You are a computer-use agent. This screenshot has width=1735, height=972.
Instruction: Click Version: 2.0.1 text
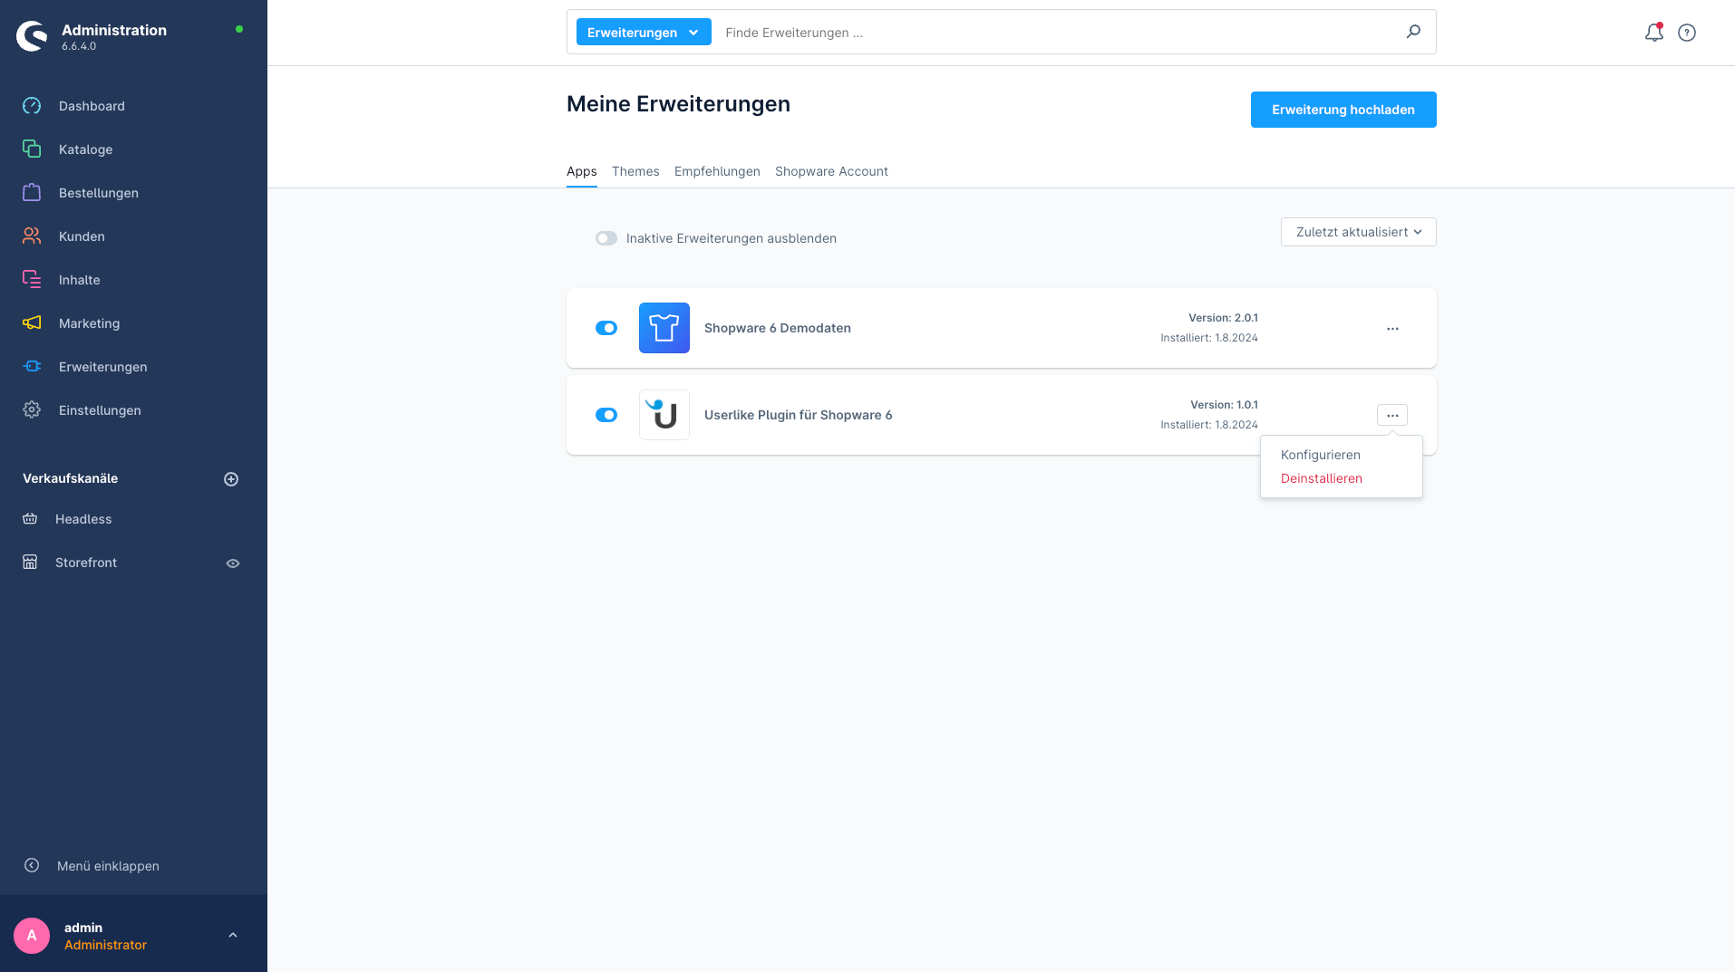(x=1223, y=318)
